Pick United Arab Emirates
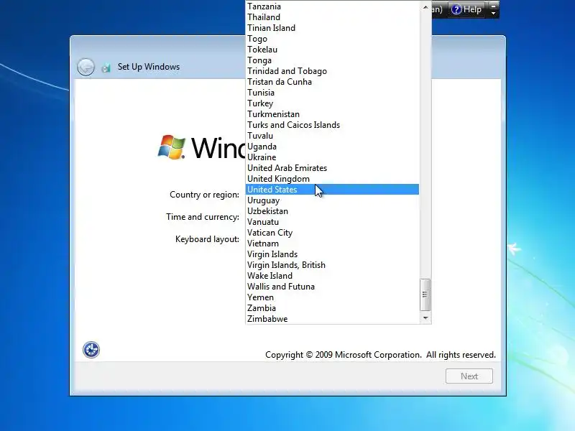This screenshot has width=575, height=431. [x=332, y=168]
